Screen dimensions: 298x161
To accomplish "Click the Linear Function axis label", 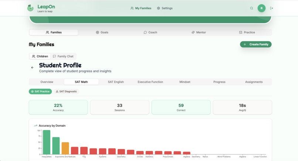I will point(260,157).
